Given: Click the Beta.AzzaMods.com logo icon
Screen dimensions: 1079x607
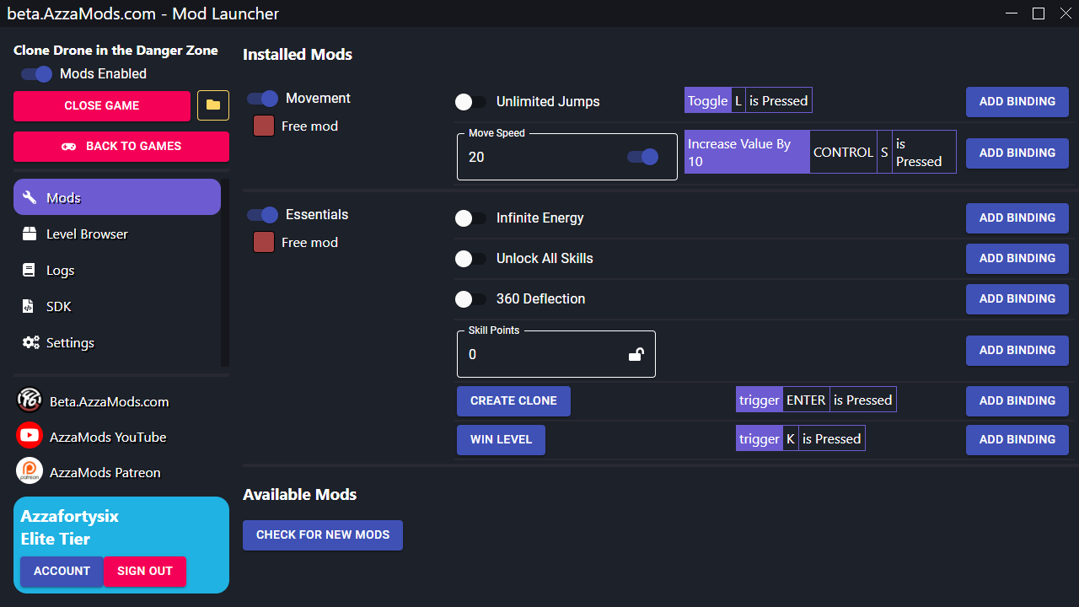Looking at the screenshot, I should pyautogui.click(x=30, y=400).
